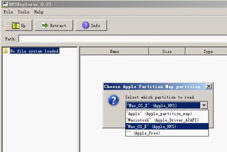This screenshot has width=227, height=152.
Task: Open the Help menu
Action: (x=39, y=12)
